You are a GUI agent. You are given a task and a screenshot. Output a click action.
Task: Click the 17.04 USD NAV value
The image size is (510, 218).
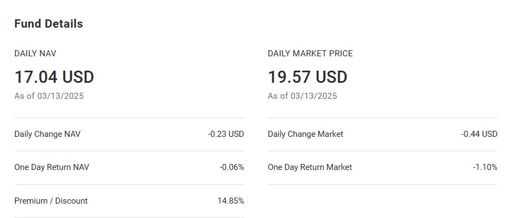tap(54, 77)
